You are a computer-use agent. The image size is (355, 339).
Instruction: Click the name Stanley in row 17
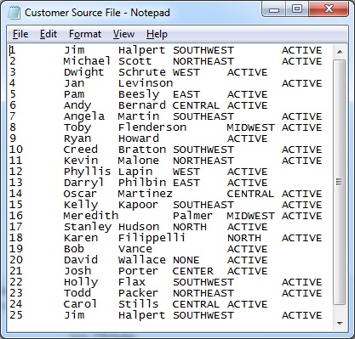pyautogui.click(x=88, y=227)
